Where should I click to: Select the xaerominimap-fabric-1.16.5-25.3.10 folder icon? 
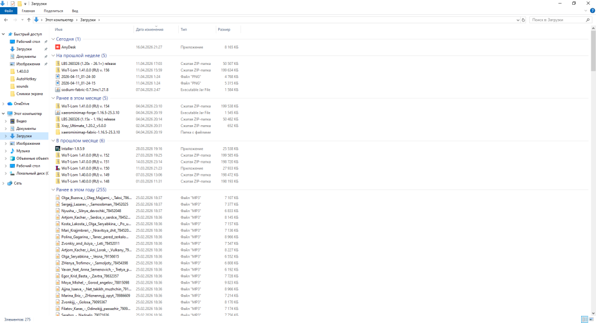57,132
